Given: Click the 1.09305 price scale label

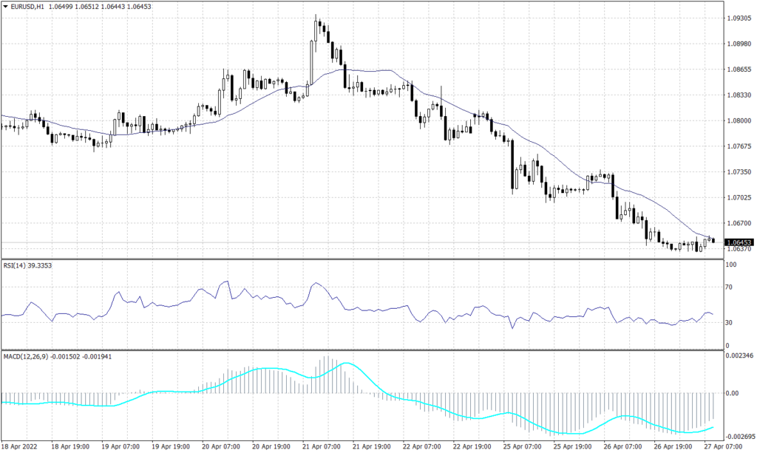Looking at the screenshot, I should tap(739, 18).
